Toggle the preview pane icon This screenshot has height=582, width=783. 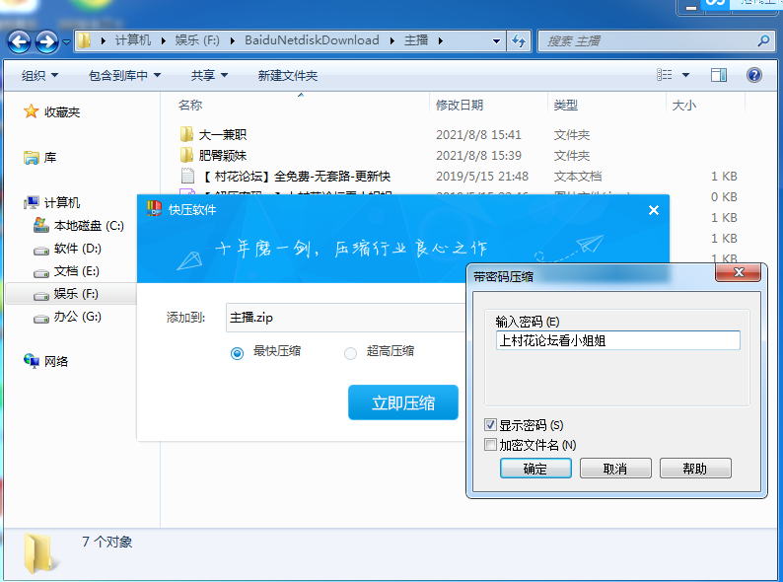[x=719, y=75]
